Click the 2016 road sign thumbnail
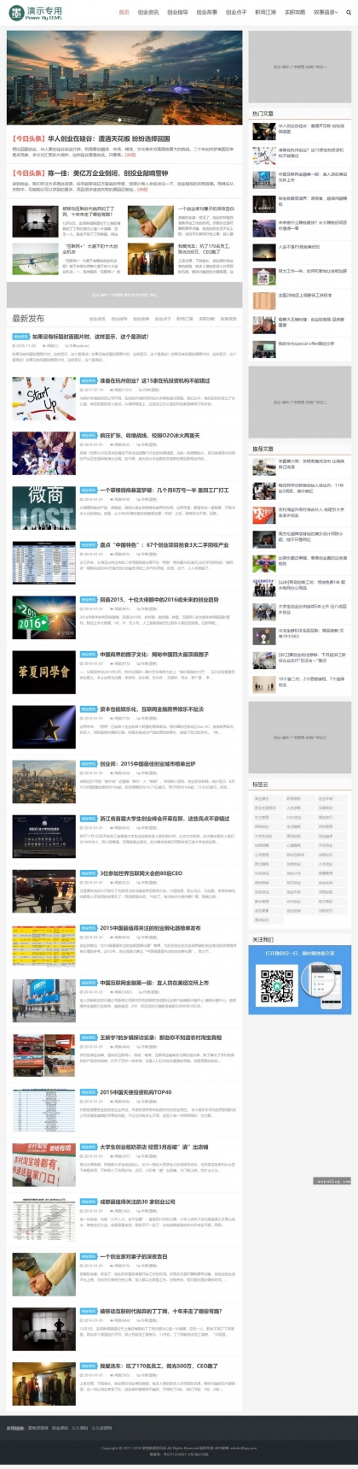 point(44,617)
